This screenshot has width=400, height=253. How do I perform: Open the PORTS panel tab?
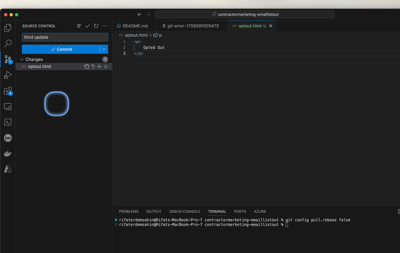[x=240, y=212]
